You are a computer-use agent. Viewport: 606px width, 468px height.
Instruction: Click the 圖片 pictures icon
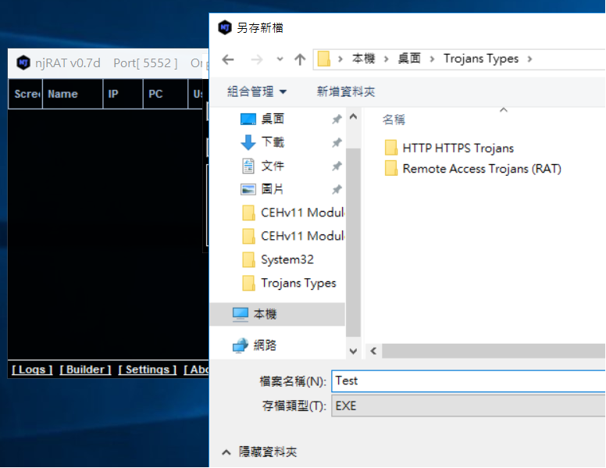248,190
